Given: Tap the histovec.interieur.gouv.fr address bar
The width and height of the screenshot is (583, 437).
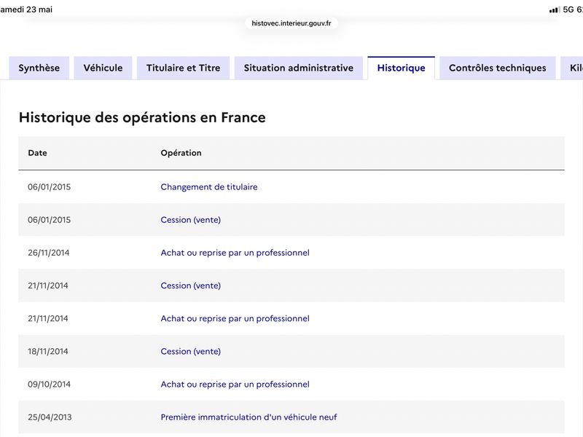Looking at the screenshot, I should (291, 23).
